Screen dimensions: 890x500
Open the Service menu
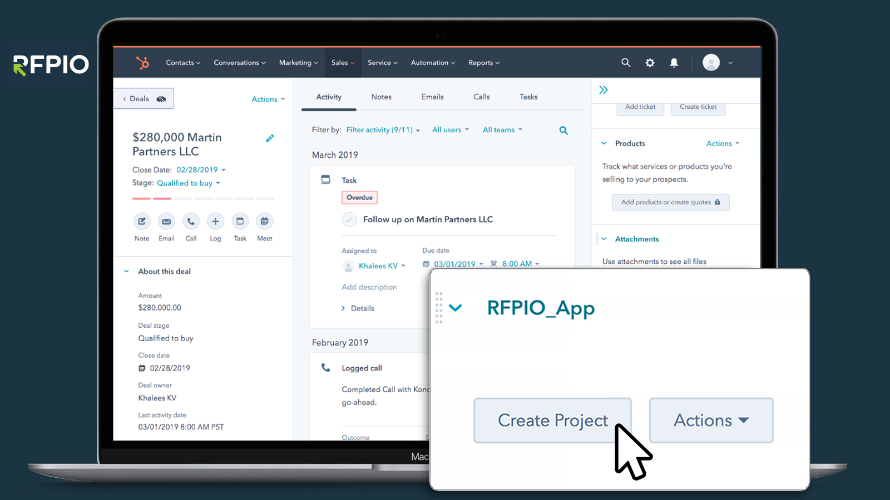click(x=383, y=63)
